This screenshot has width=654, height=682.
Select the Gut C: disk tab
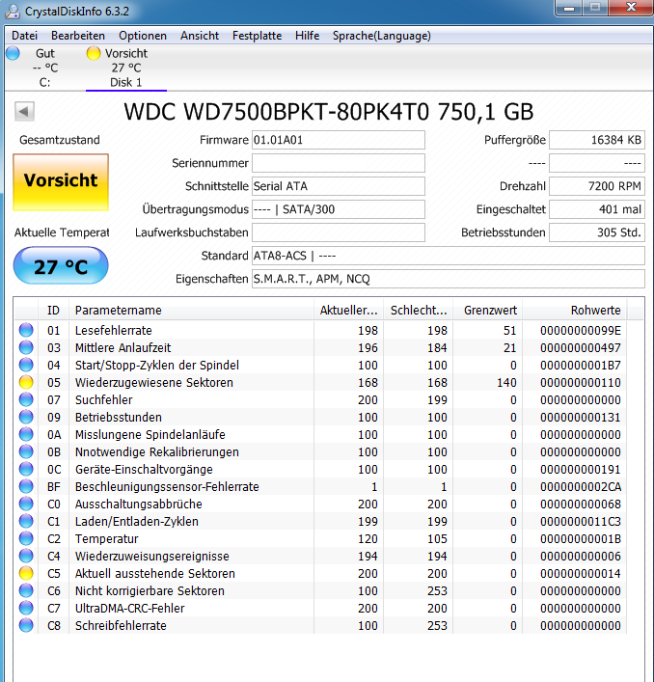(x=45, y=68)
